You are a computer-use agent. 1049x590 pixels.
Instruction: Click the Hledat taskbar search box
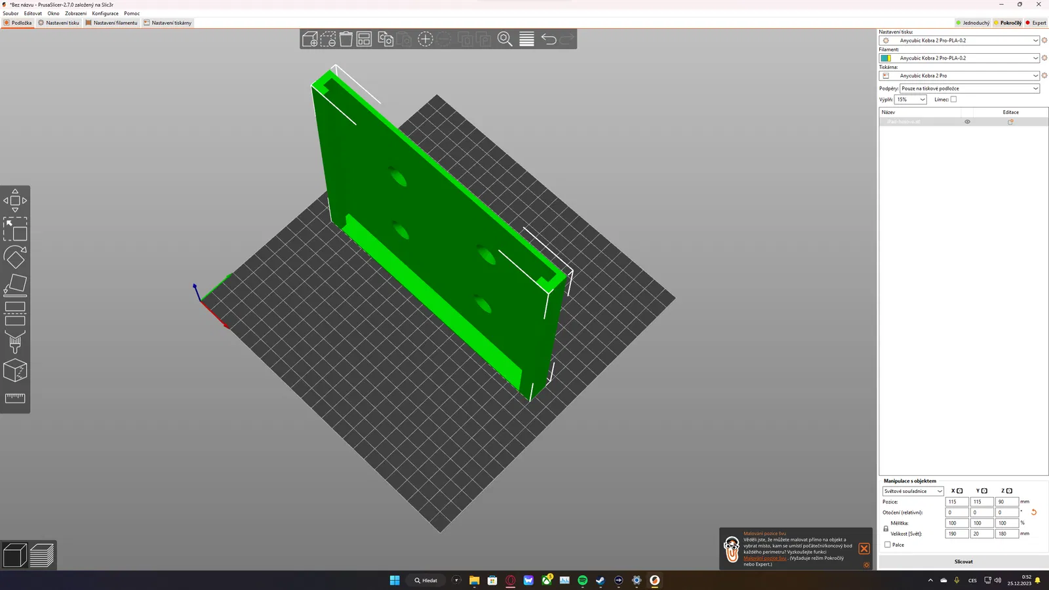[426, 580]
